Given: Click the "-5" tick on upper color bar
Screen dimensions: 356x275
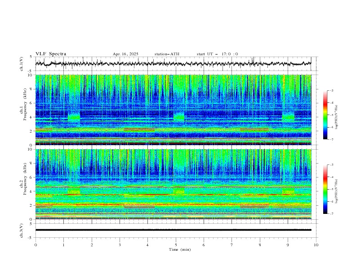Looking at the screenshot, I should click(x=331, y=115).
